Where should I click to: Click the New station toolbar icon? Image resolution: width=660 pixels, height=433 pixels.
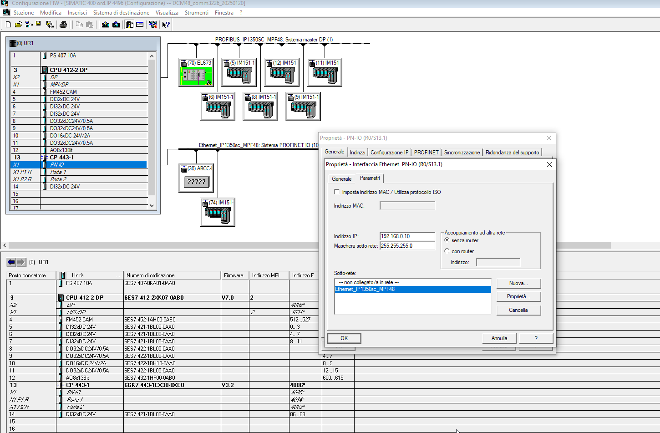[8, 25]
